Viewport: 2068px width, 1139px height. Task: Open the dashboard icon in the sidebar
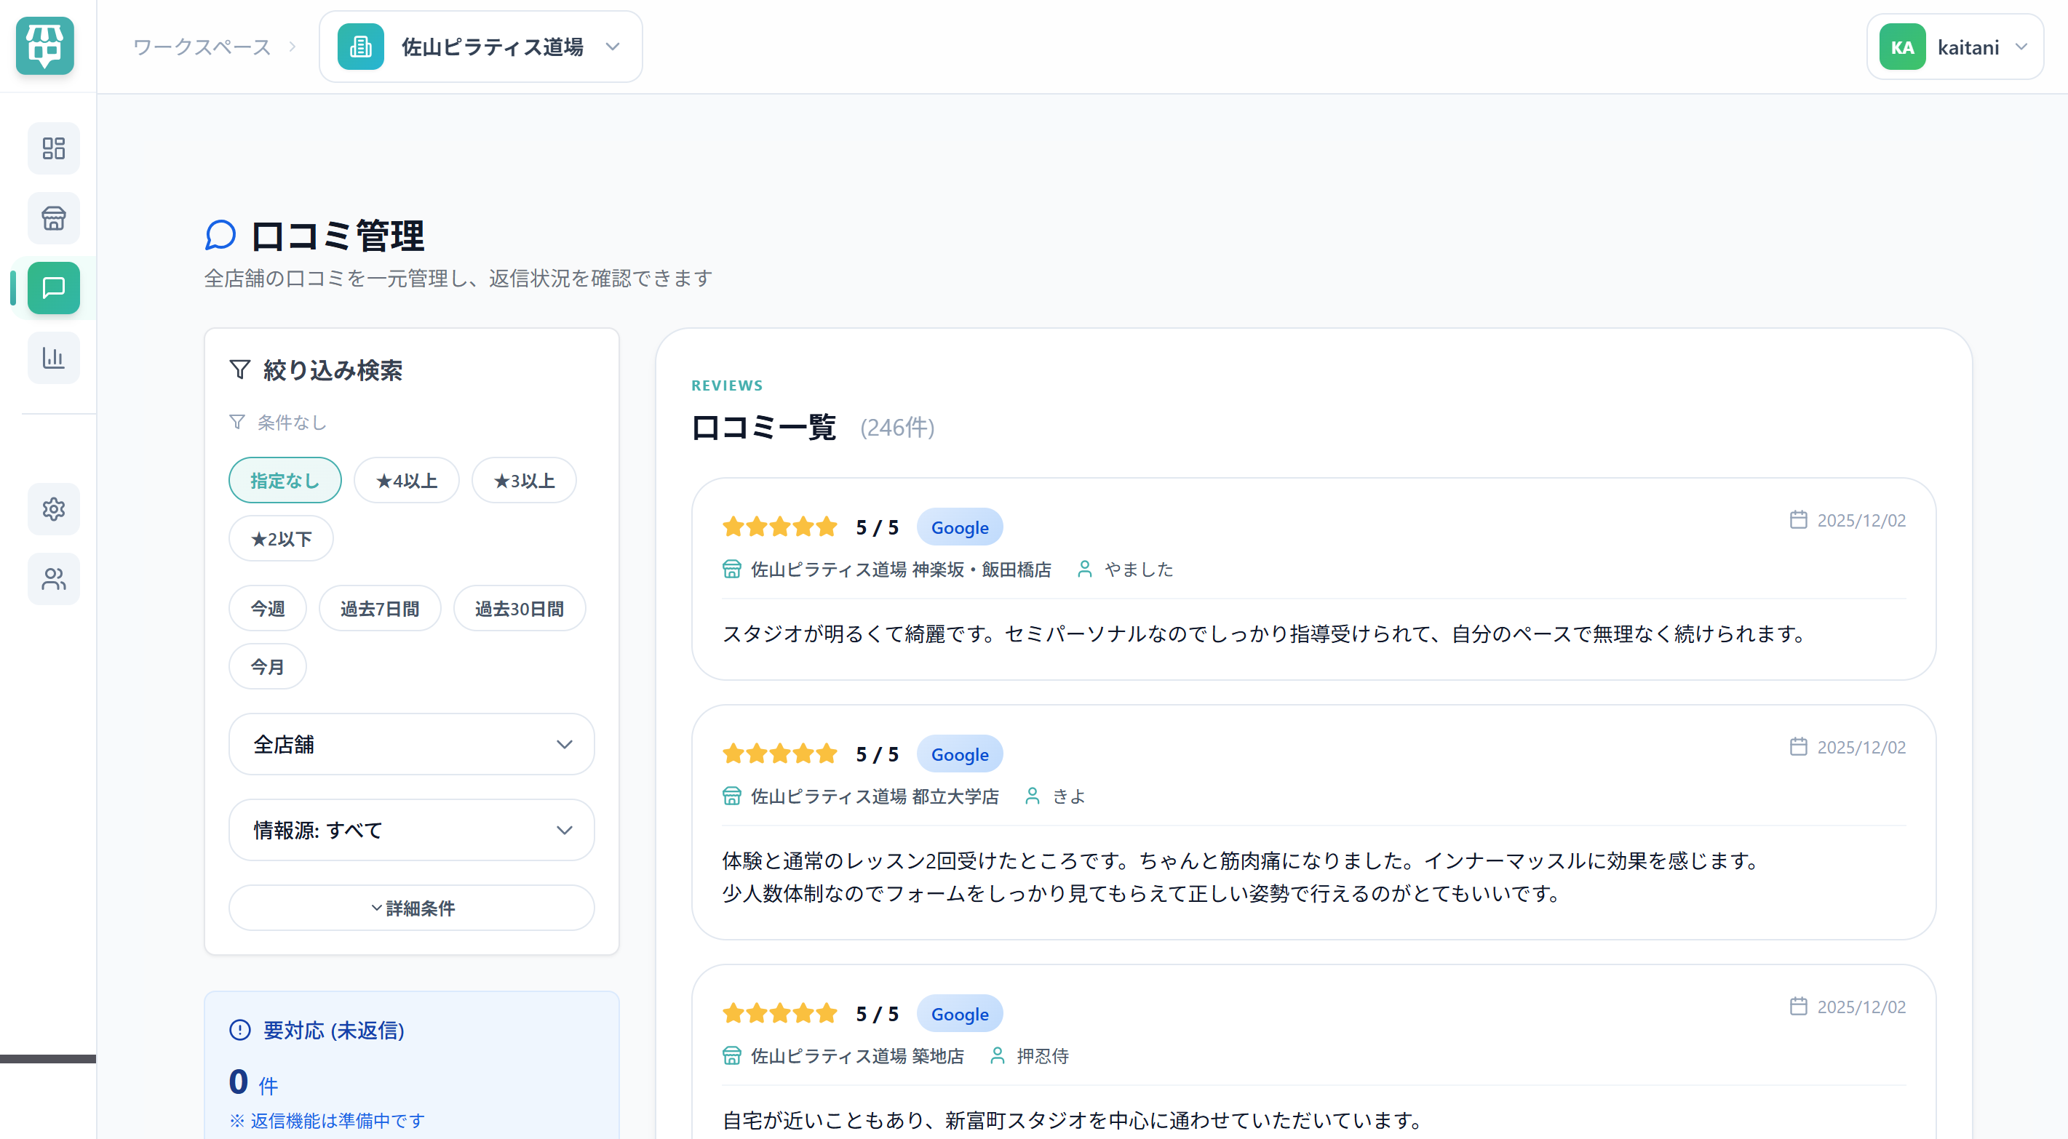[x=53, y=148]
